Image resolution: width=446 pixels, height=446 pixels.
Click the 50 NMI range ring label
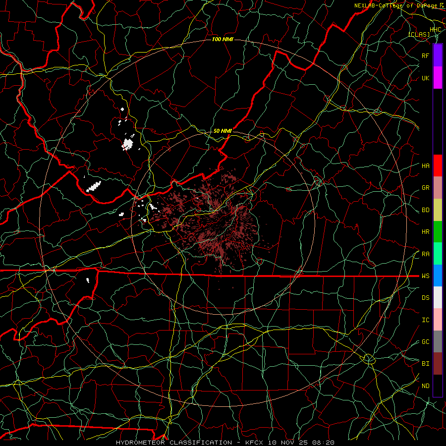pyautogui.click(x=223, y=131)
